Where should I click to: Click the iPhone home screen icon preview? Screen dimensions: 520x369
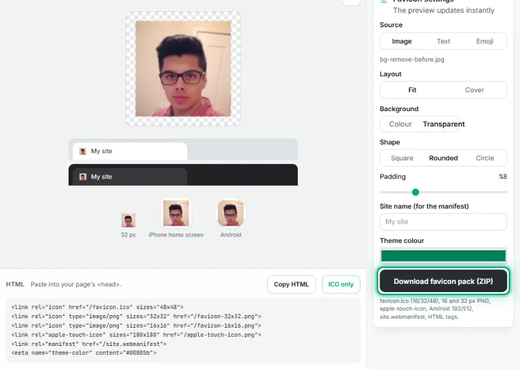[x=176, y=213]
